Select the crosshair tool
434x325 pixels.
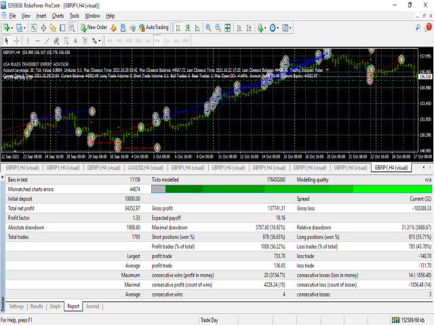[x=16, y=41]
